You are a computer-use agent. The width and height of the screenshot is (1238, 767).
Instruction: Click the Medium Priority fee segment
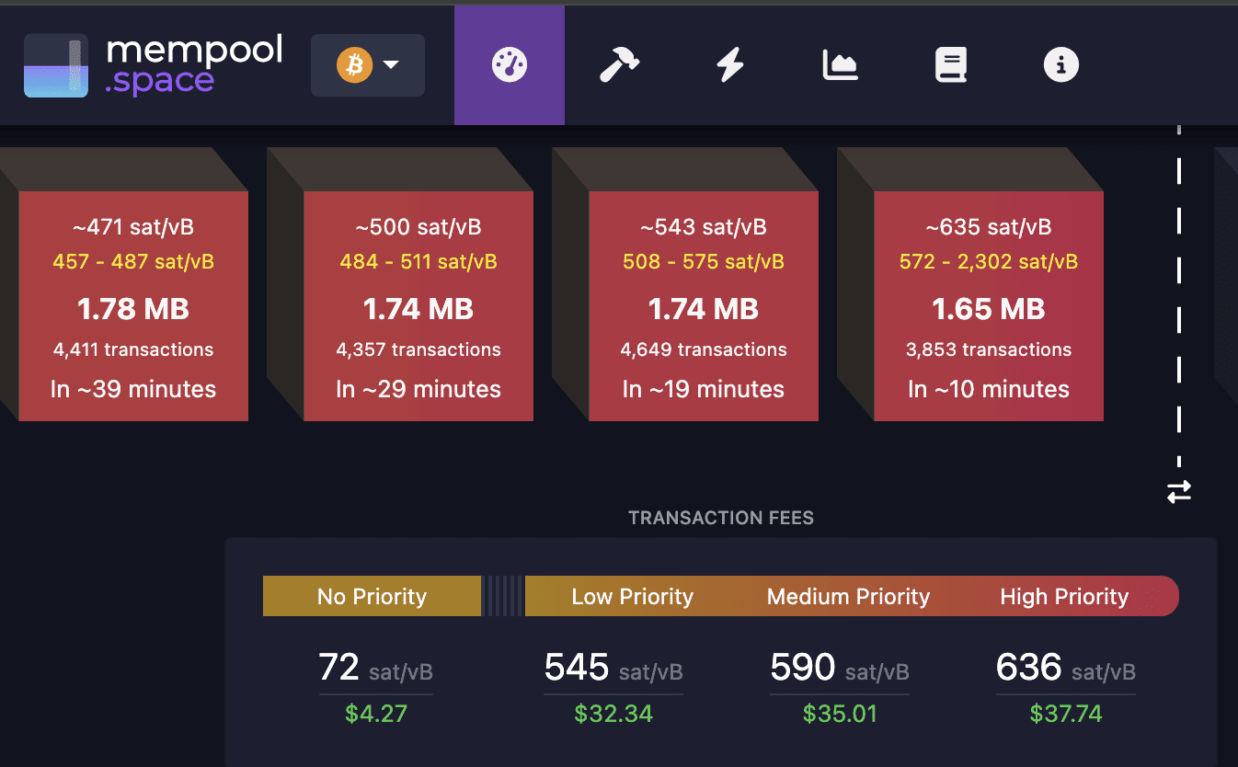pos(849,596)
